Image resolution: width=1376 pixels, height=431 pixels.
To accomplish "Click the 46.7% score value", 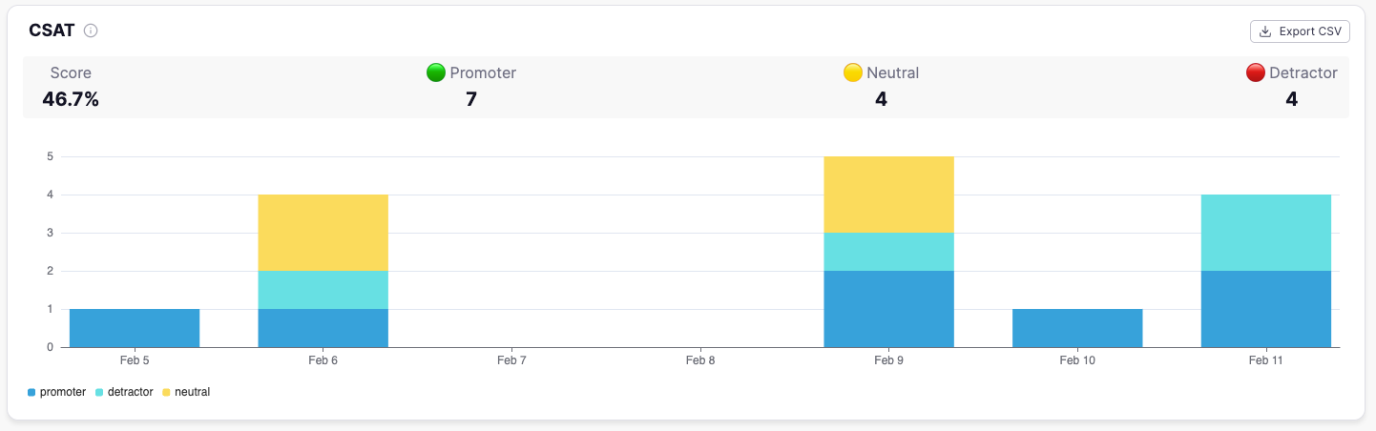I will [71, 99].
